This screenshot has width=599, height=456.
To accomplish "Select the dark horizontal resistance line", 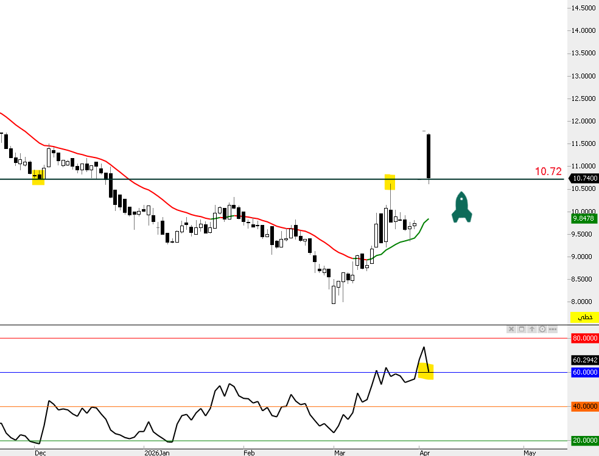I will pos(243,179).
